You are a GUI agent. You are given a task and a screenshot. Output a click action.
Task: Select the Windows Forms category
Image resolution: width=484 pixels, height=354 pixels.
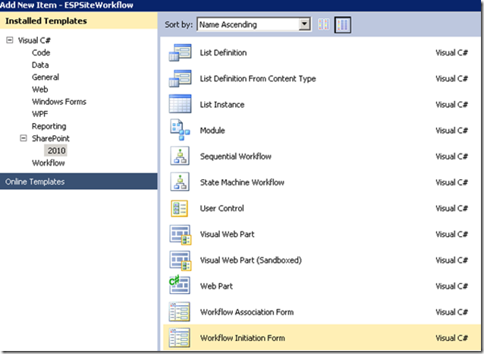[59, 102]
